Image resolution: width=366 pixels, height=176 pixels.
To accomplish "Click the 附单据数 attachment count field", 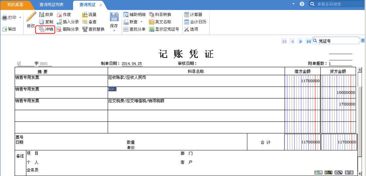I will pyautogui.click(x=341, y=64).
